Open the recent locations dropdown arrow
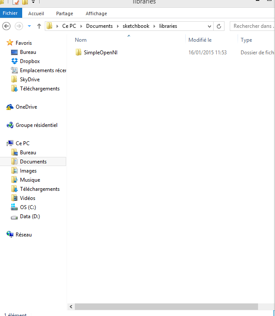275x316 pixels. pos(29,26)
